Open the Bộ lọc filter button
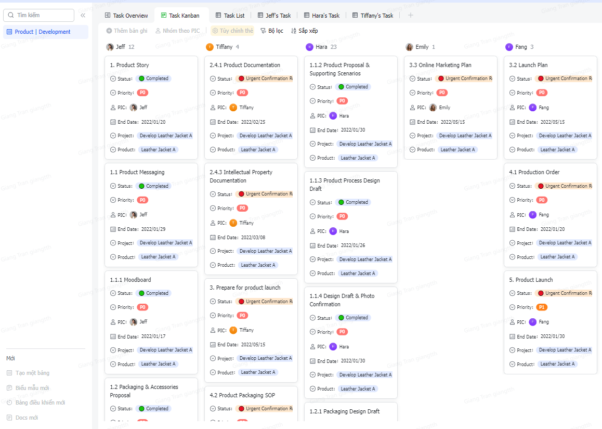The height and width of the screenshot is (429, 602). 272,31
